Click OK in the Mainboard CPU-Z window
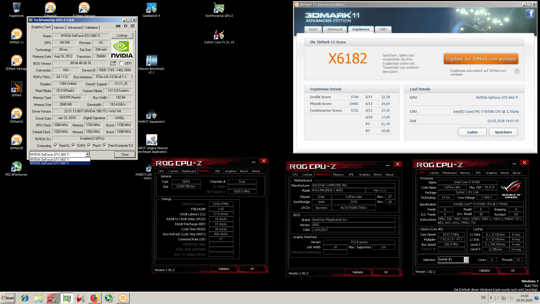540x304 pixels. 386,272
